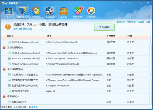Collapse the 系统关键路径(3) group
Viewport: 153px width, 110px height.
(4, 48)
